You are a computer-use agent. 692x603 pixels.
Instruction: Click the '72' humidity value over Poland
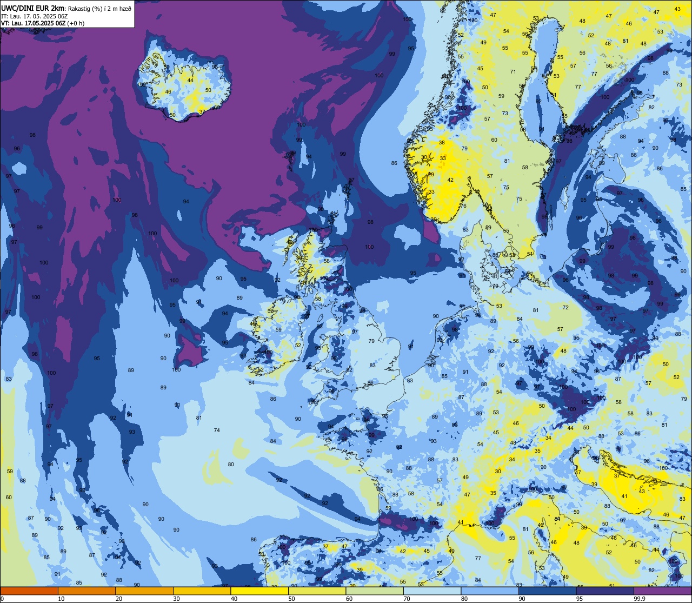click(565, 307)
